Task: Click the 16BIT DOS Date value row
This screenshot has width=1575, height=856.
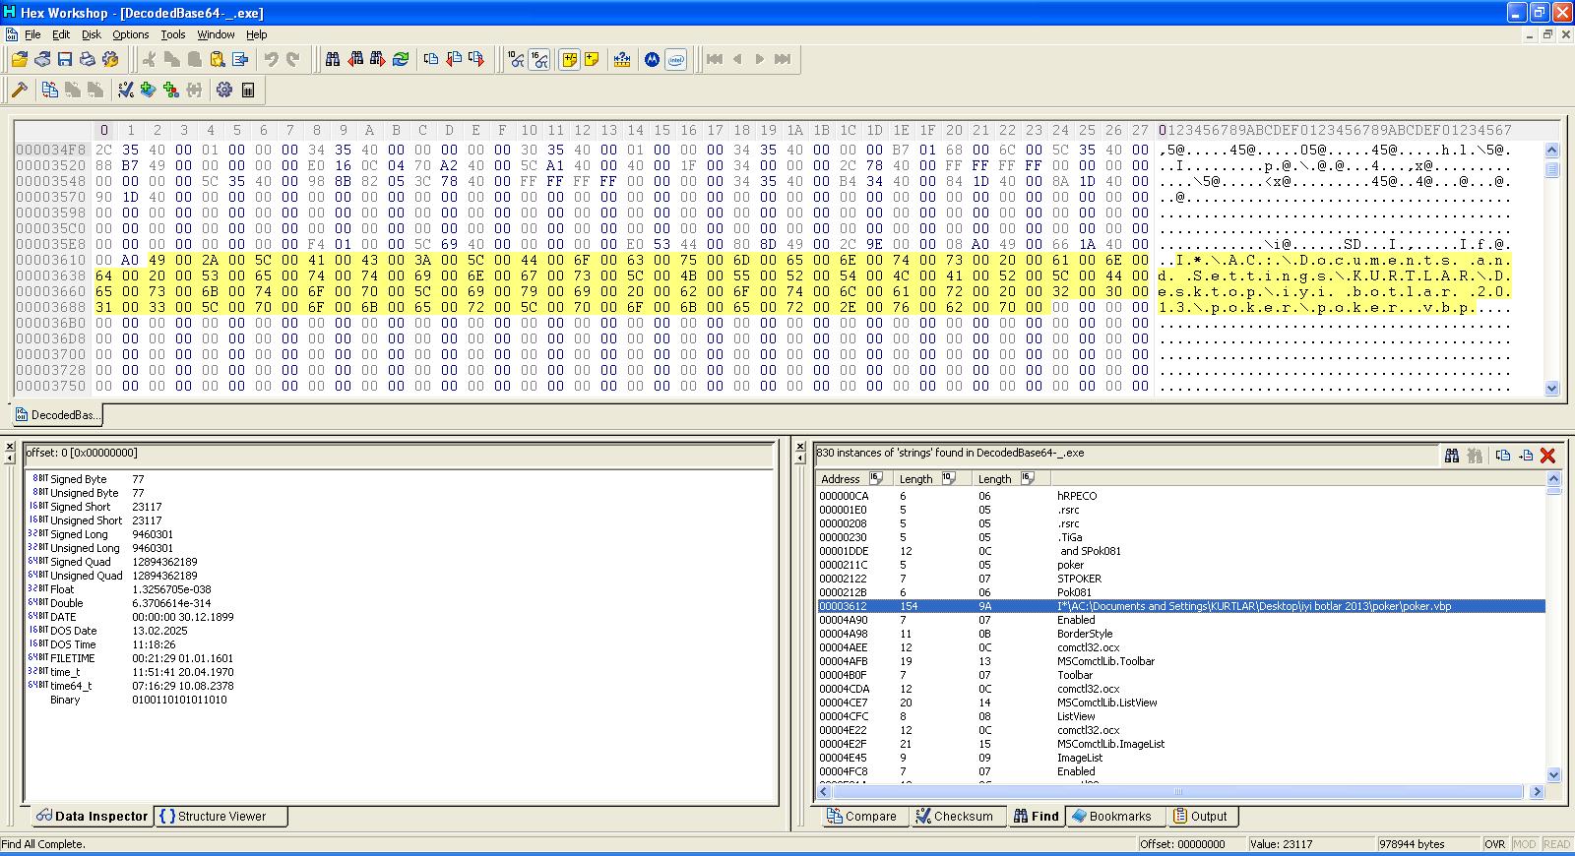Action: [401, 631]
